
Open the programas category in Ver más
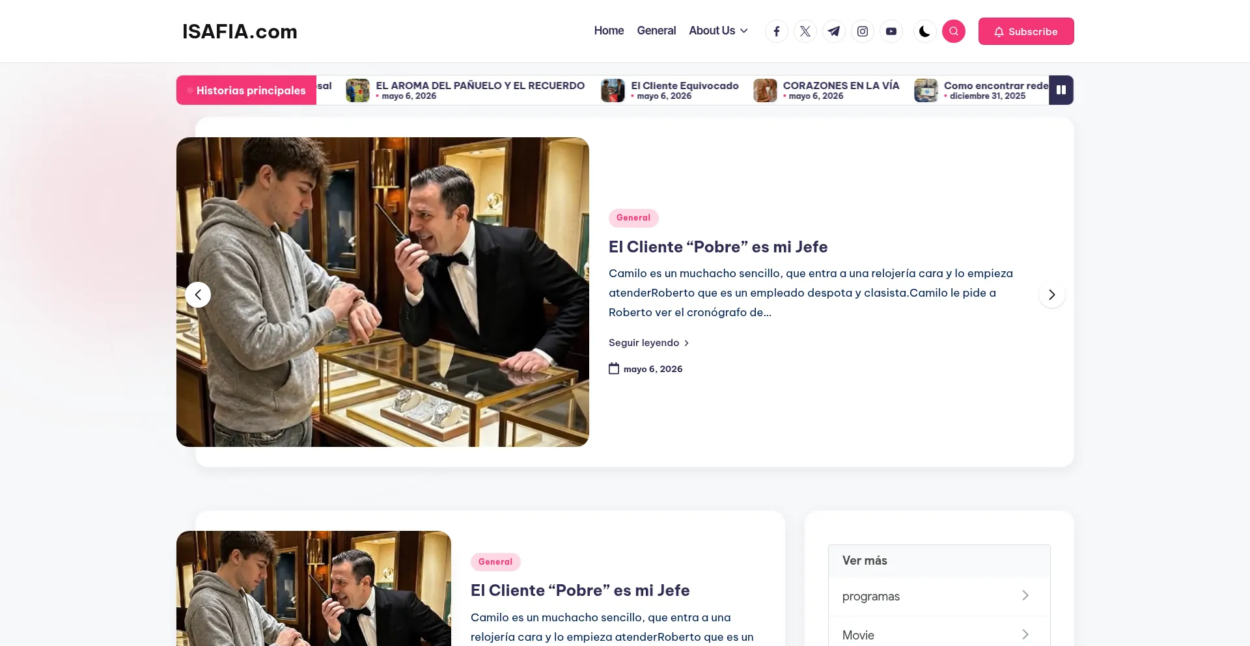(871, 597)
